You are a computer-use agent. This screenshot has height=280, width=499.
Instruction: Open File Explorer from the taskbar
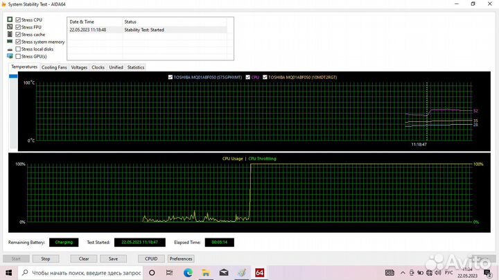204,273
